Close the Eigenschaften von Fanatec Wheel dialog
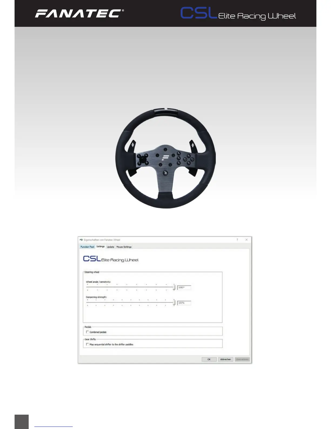This screenshot has width=331, height=429. [246, 240]
